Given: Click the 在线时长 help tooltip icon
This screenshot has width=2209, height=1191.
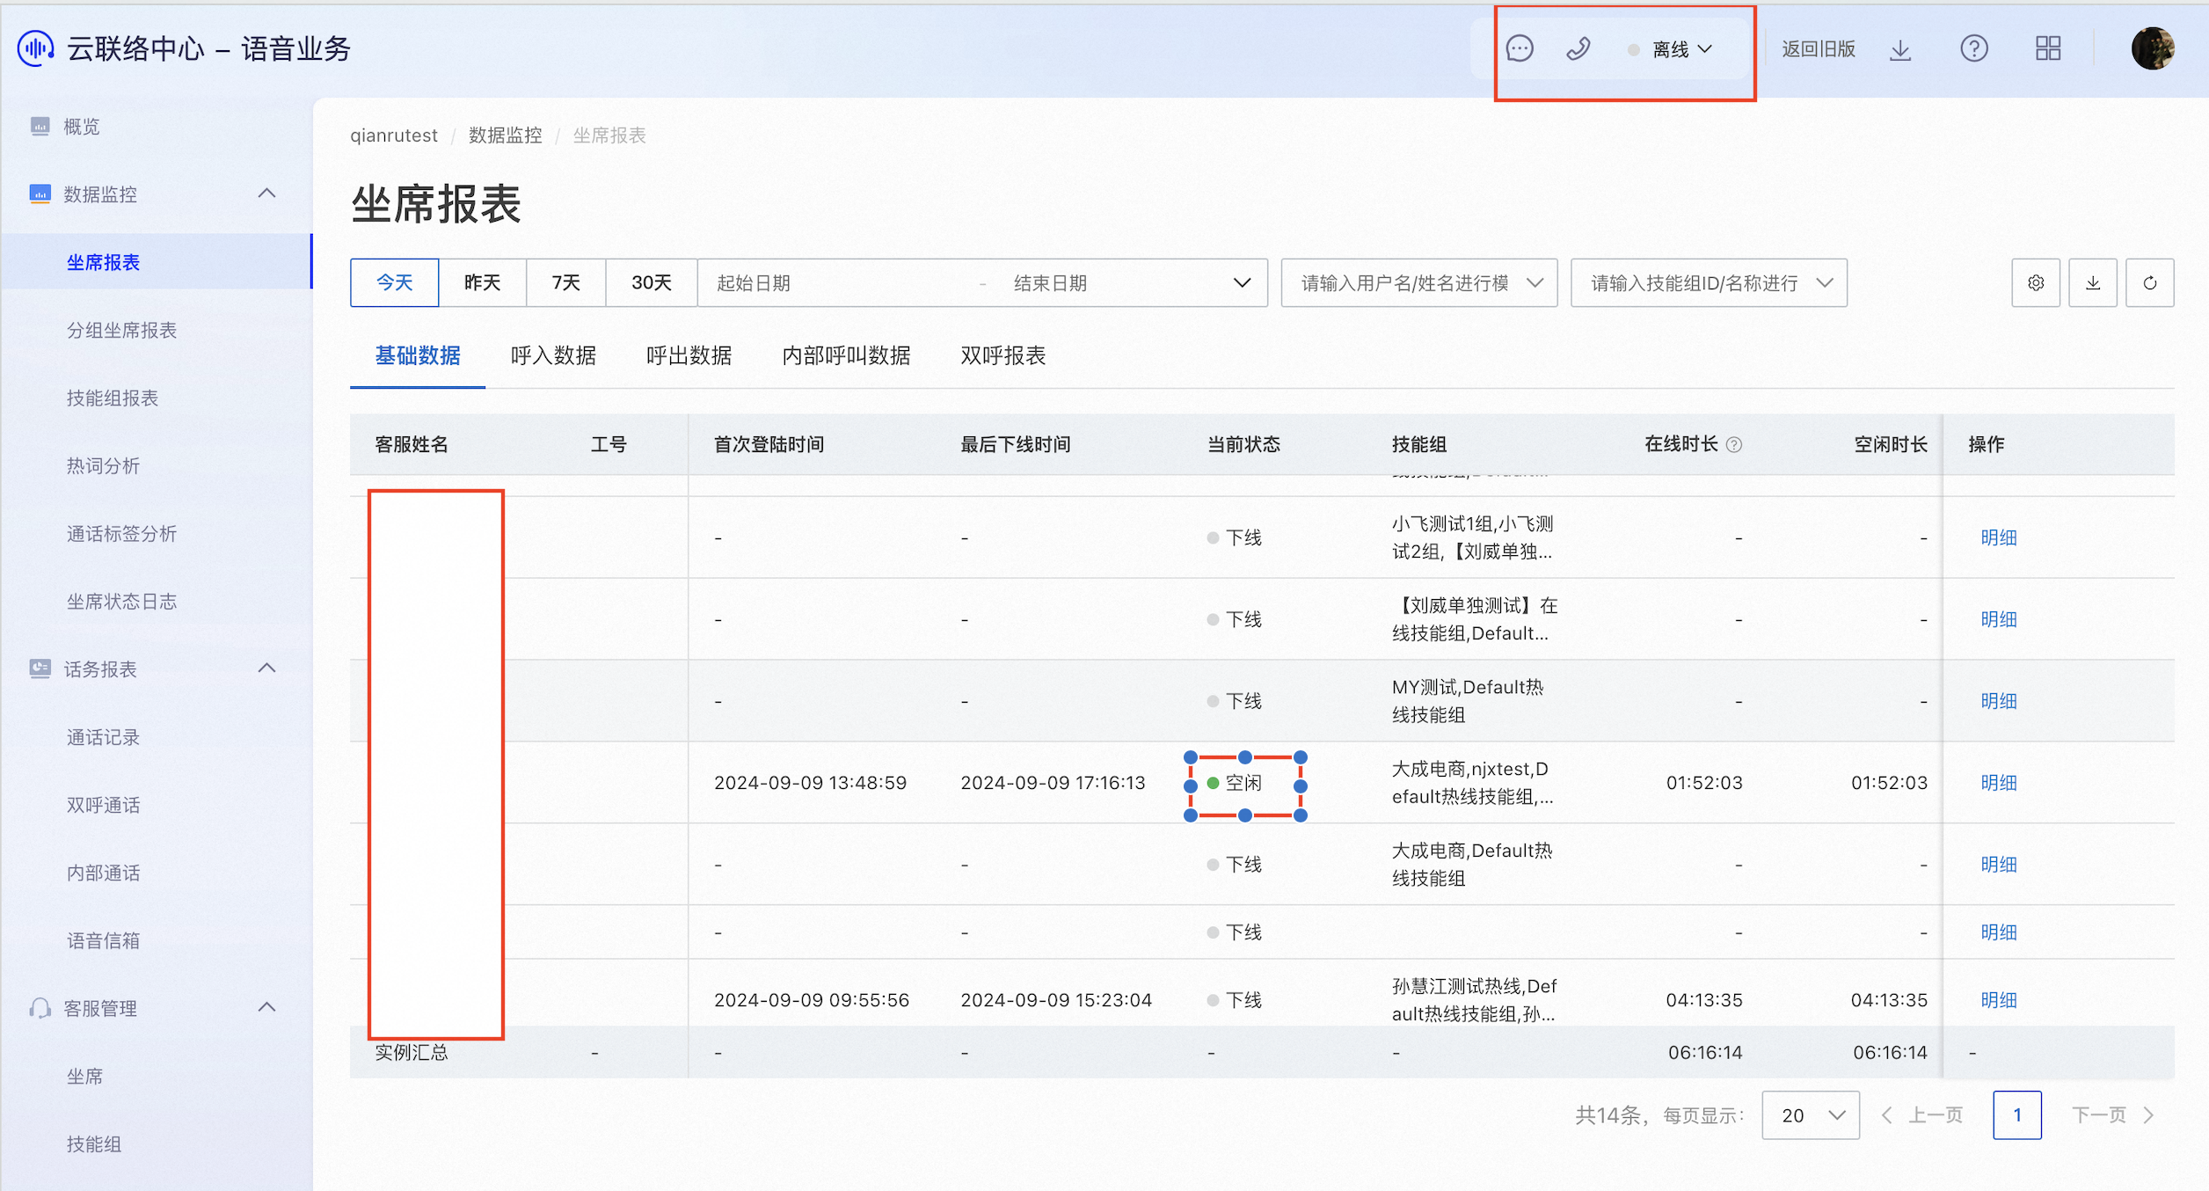Looking at the screenshot, I should point(1734,445).
